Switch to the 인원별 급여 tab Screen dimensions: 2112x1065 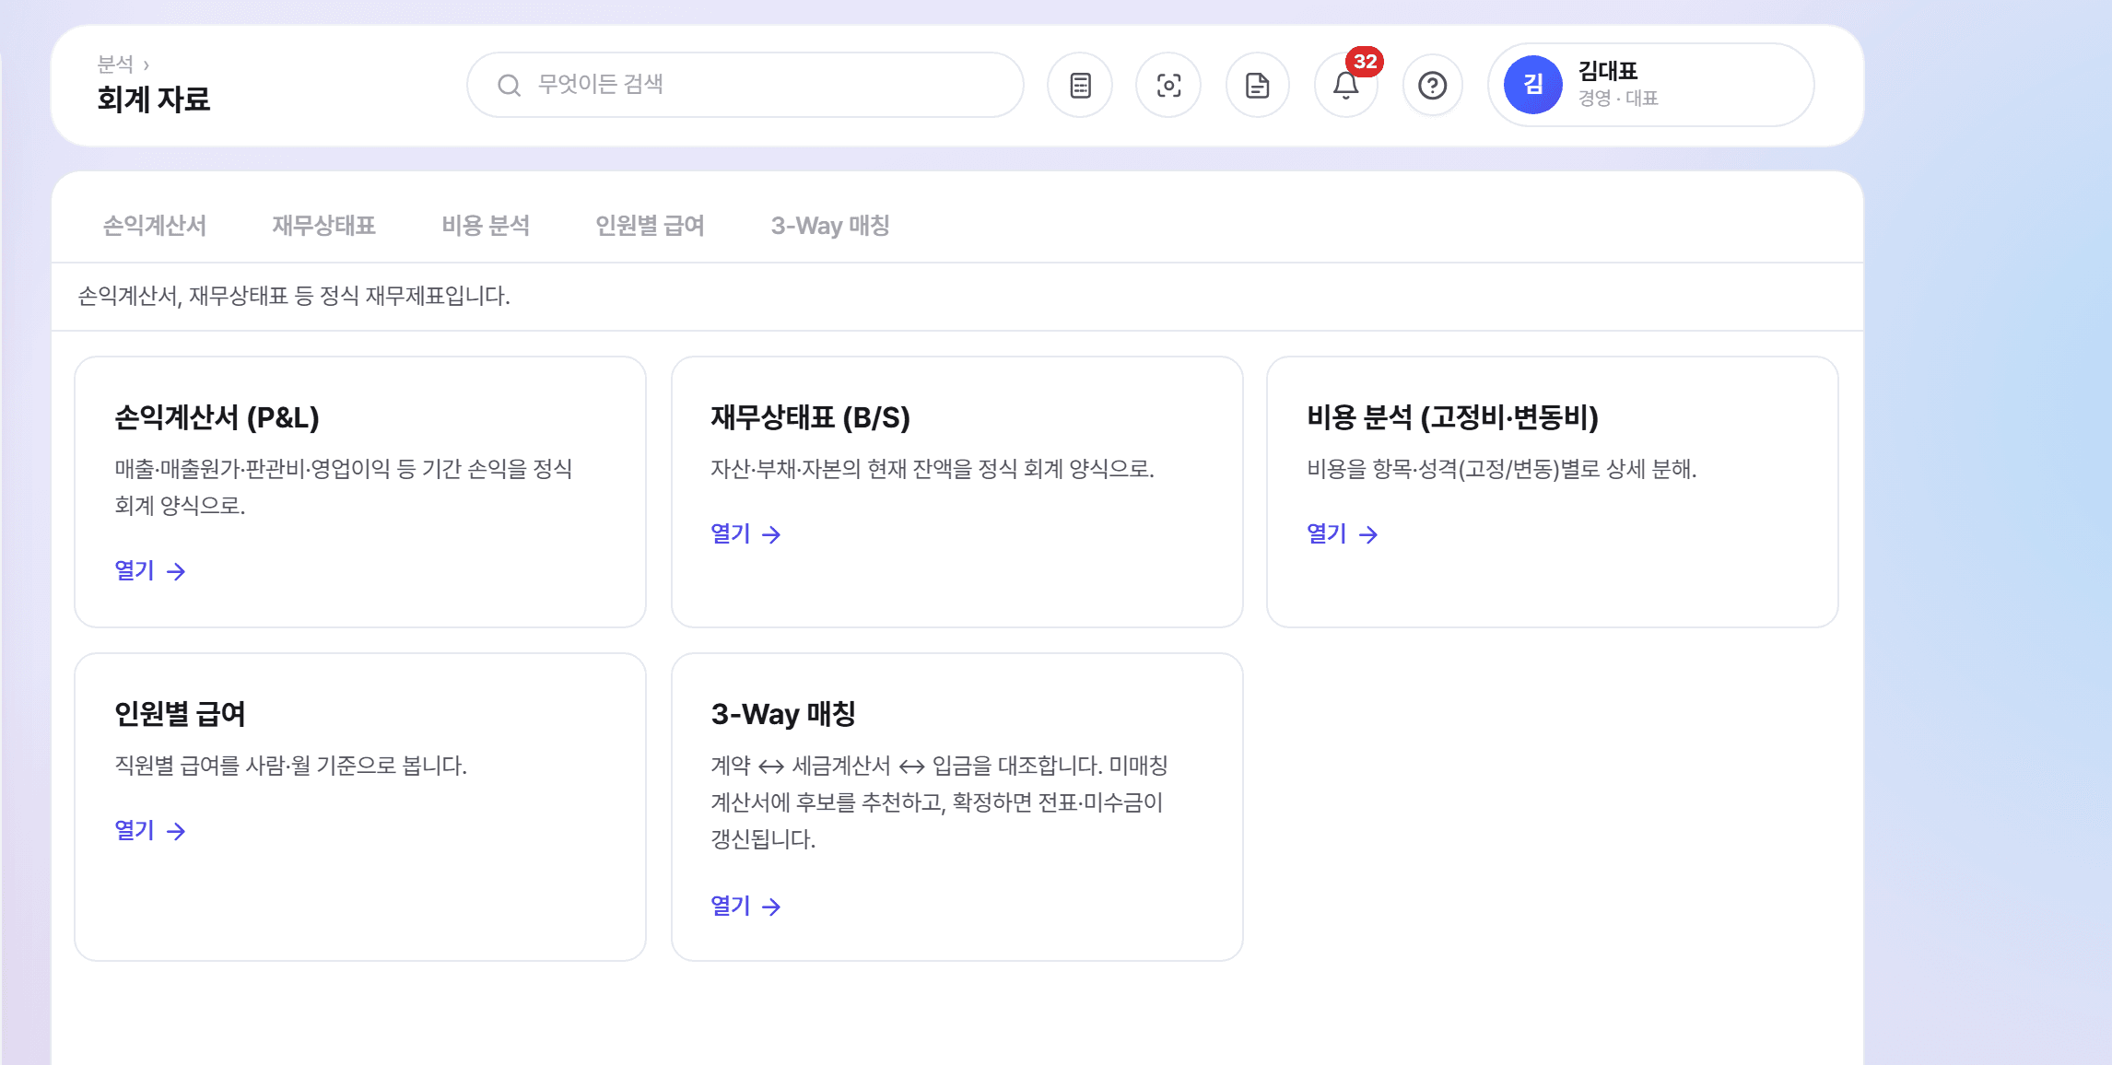pos(650,226)
